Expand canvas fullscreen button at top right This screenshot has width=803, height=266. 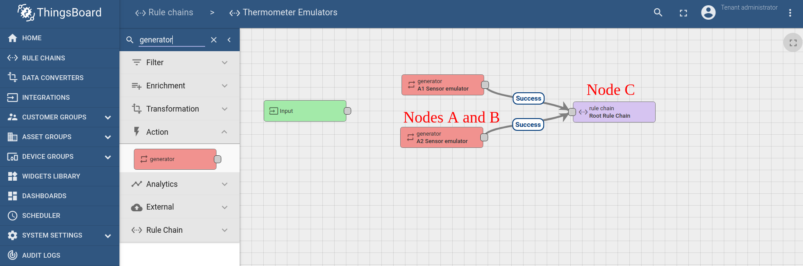point(793,43)
